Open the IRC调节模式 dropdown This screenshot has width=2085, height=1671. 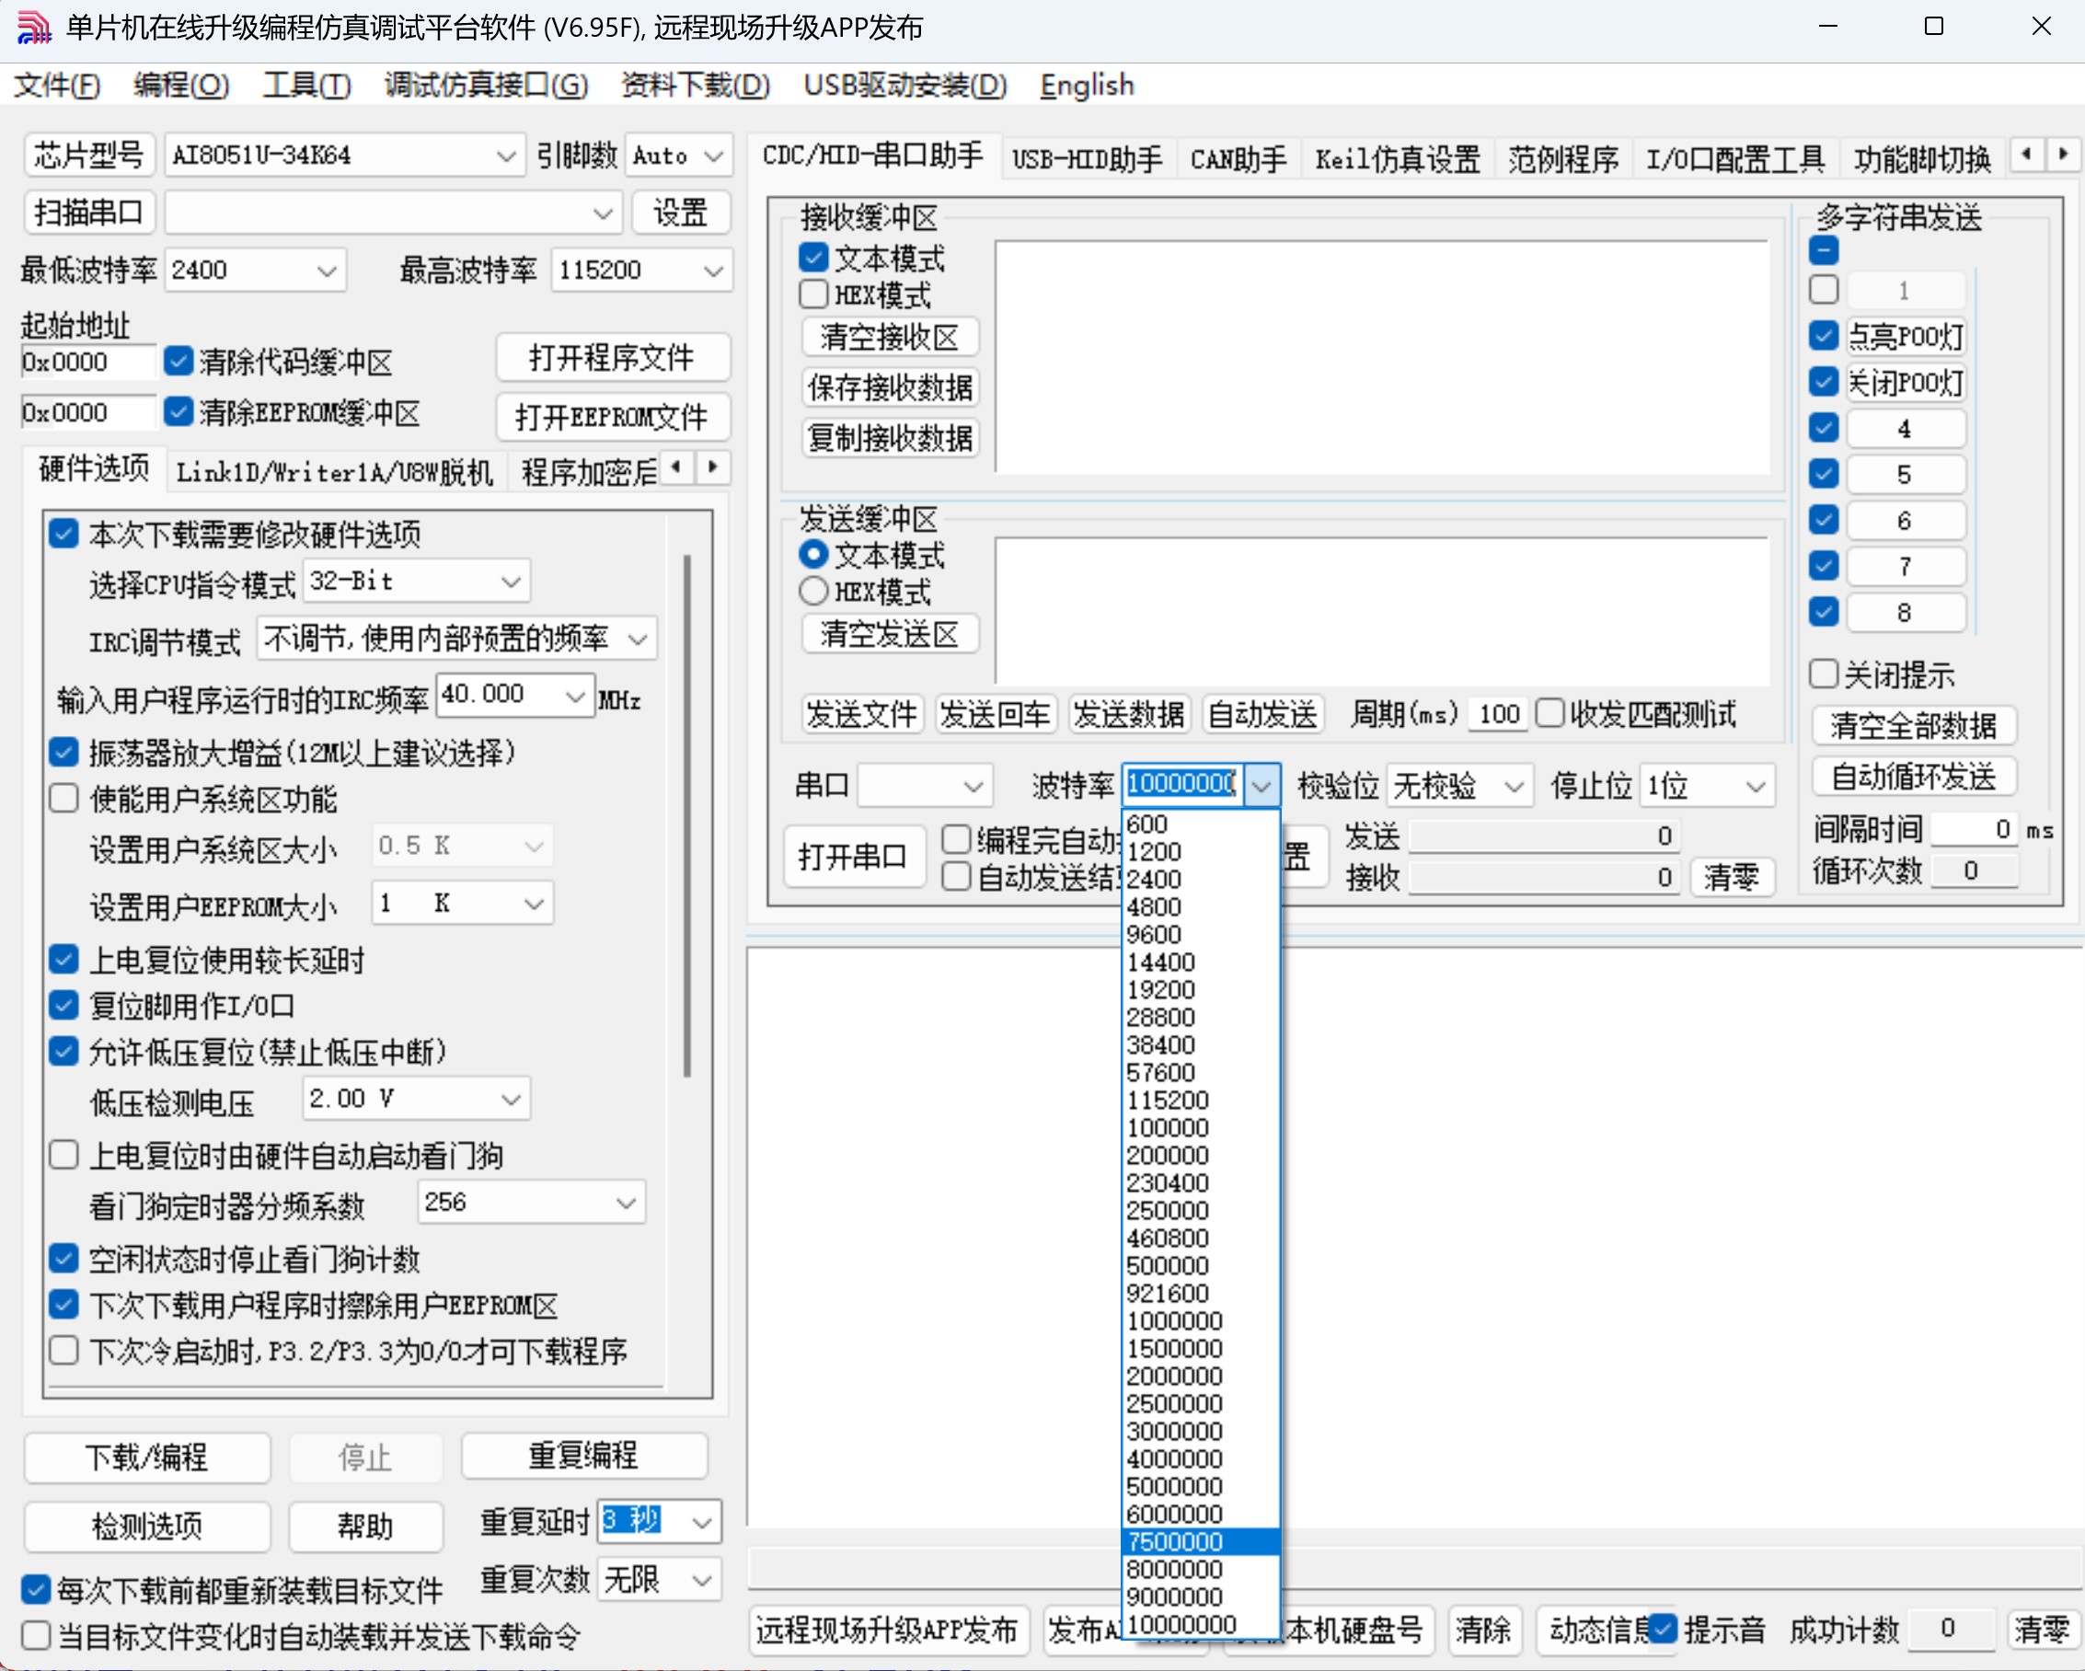pos(456,639)
